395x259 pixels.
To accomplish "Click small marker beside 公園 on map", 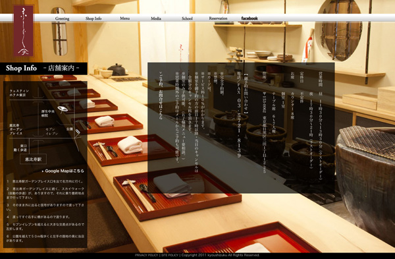I will pyautogui.click(x=78, y=131).
